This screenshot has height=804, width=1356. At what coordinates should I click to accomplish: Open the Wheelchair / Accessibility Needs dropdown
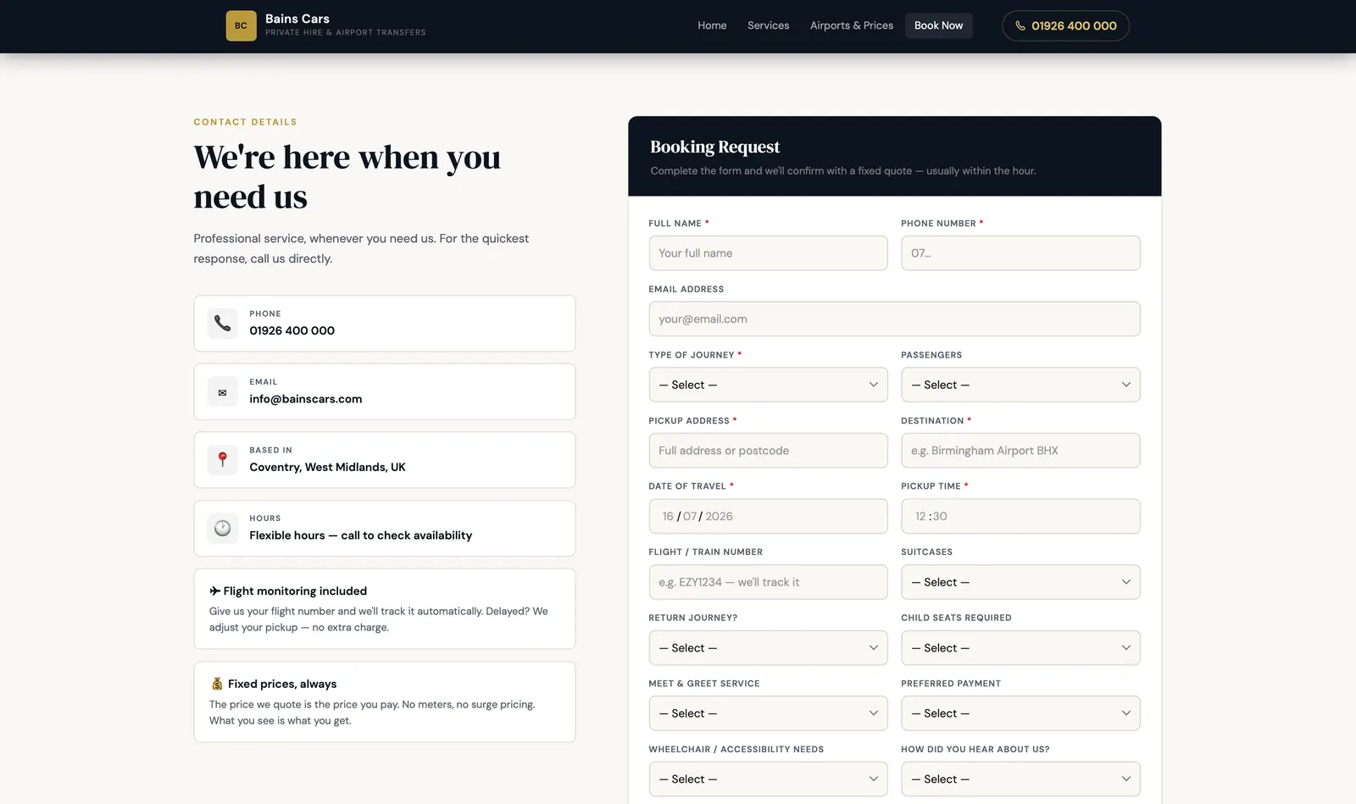coord(768,779)
